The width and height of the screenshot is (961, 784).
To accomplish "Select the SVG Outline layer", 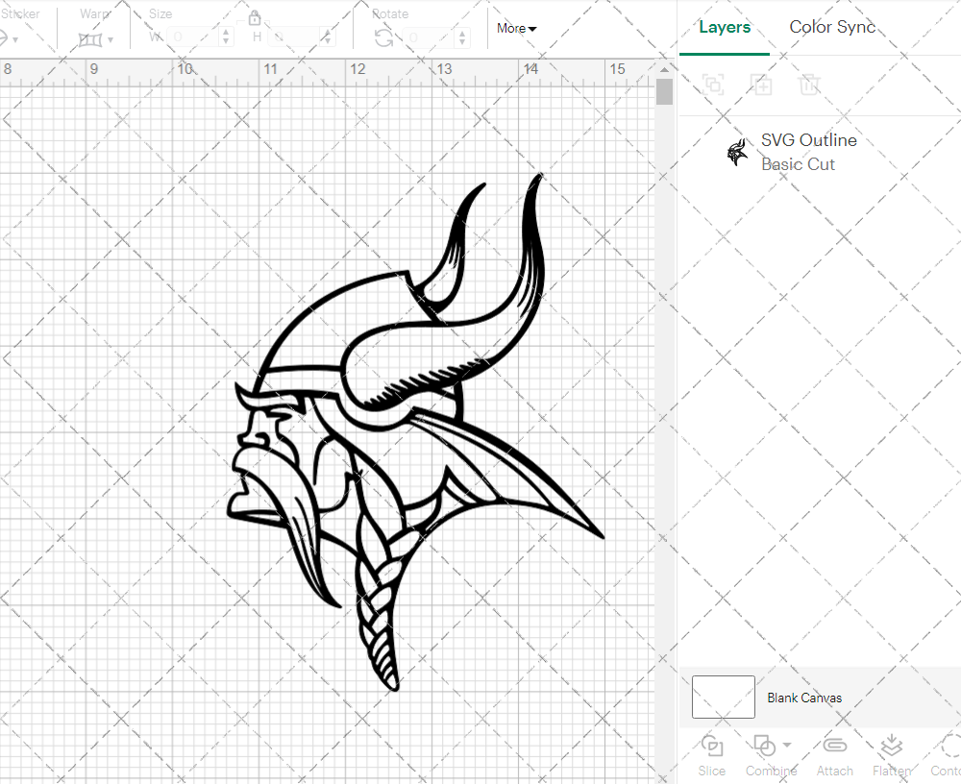I will click(x=807, y=152).
